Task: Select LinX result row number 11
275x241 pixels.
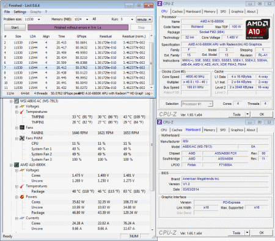Action: [x=76, y=88]
